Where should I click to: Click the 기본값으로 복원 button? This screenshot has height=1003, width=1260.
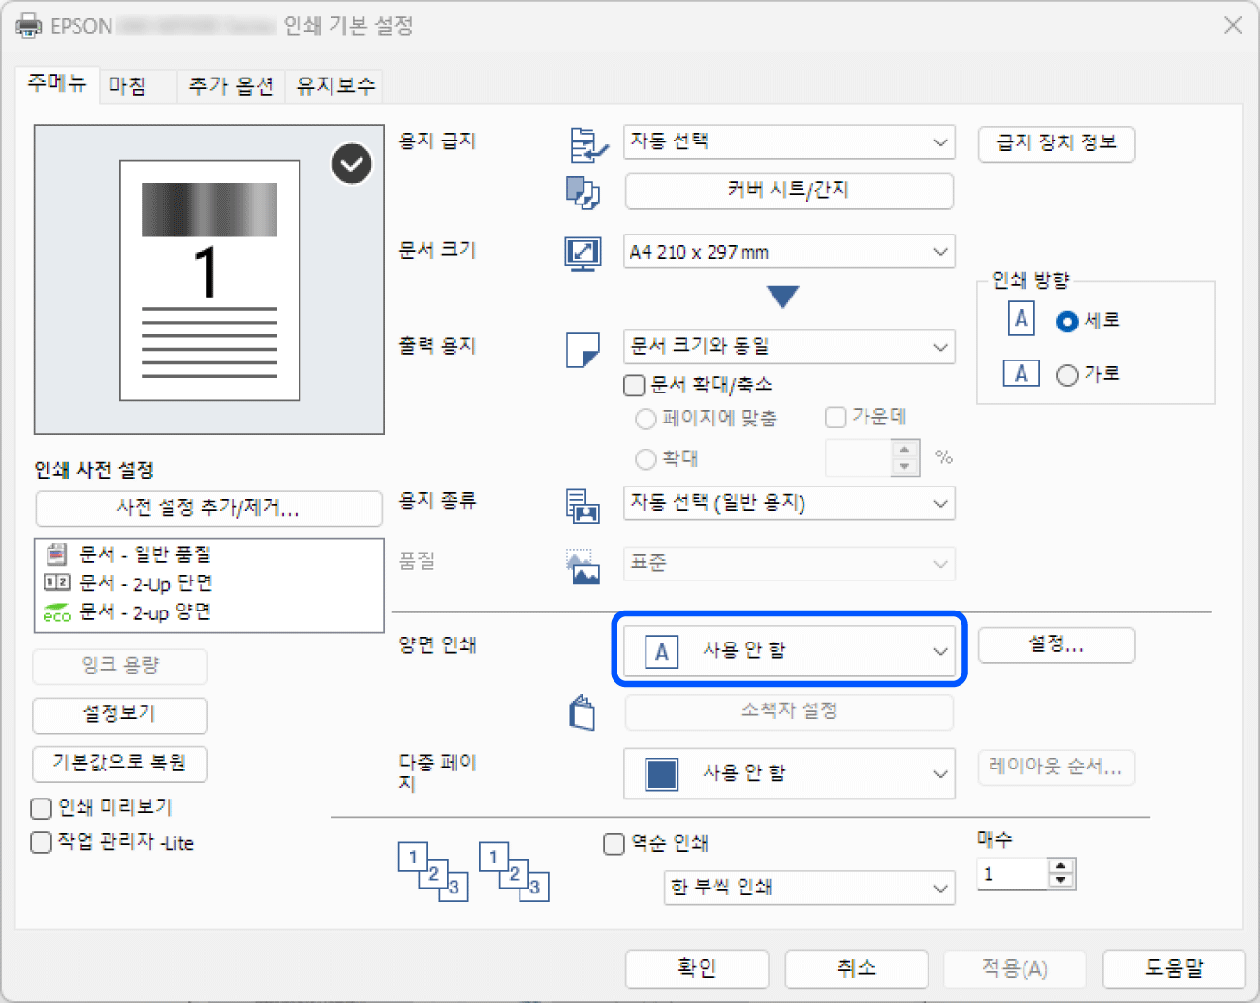coord(119,763)
